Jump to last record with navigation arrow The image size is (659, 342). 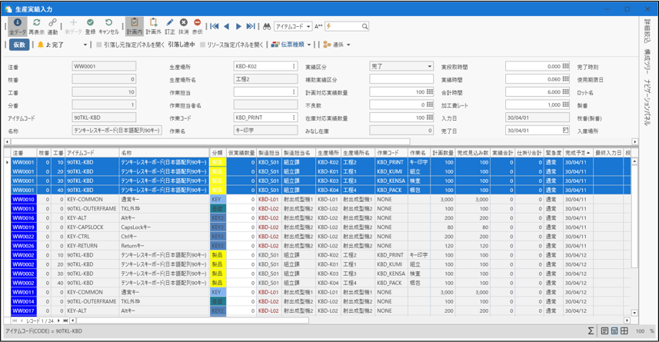click(250, 26)
